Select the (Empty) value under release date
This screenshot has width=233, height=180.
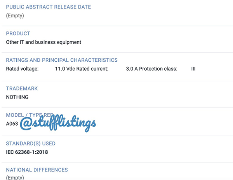point(15,16)
